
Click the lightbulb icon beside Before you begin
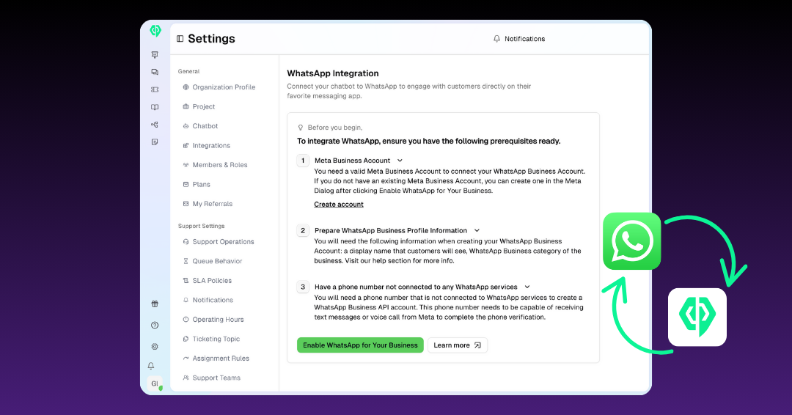pos(301,128)
